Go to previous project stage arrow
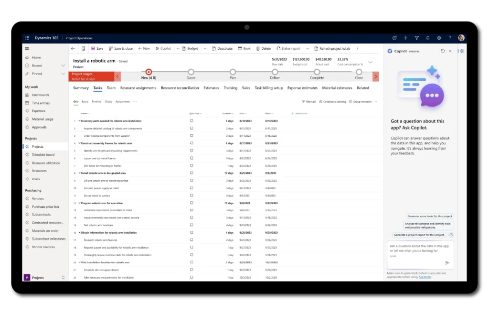This screenshot has height=315, width=489. (x=117, y=76)
